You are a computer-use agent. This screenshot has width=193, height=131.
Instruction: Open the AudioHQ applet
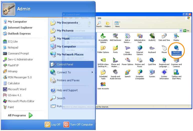pos(152,37)
